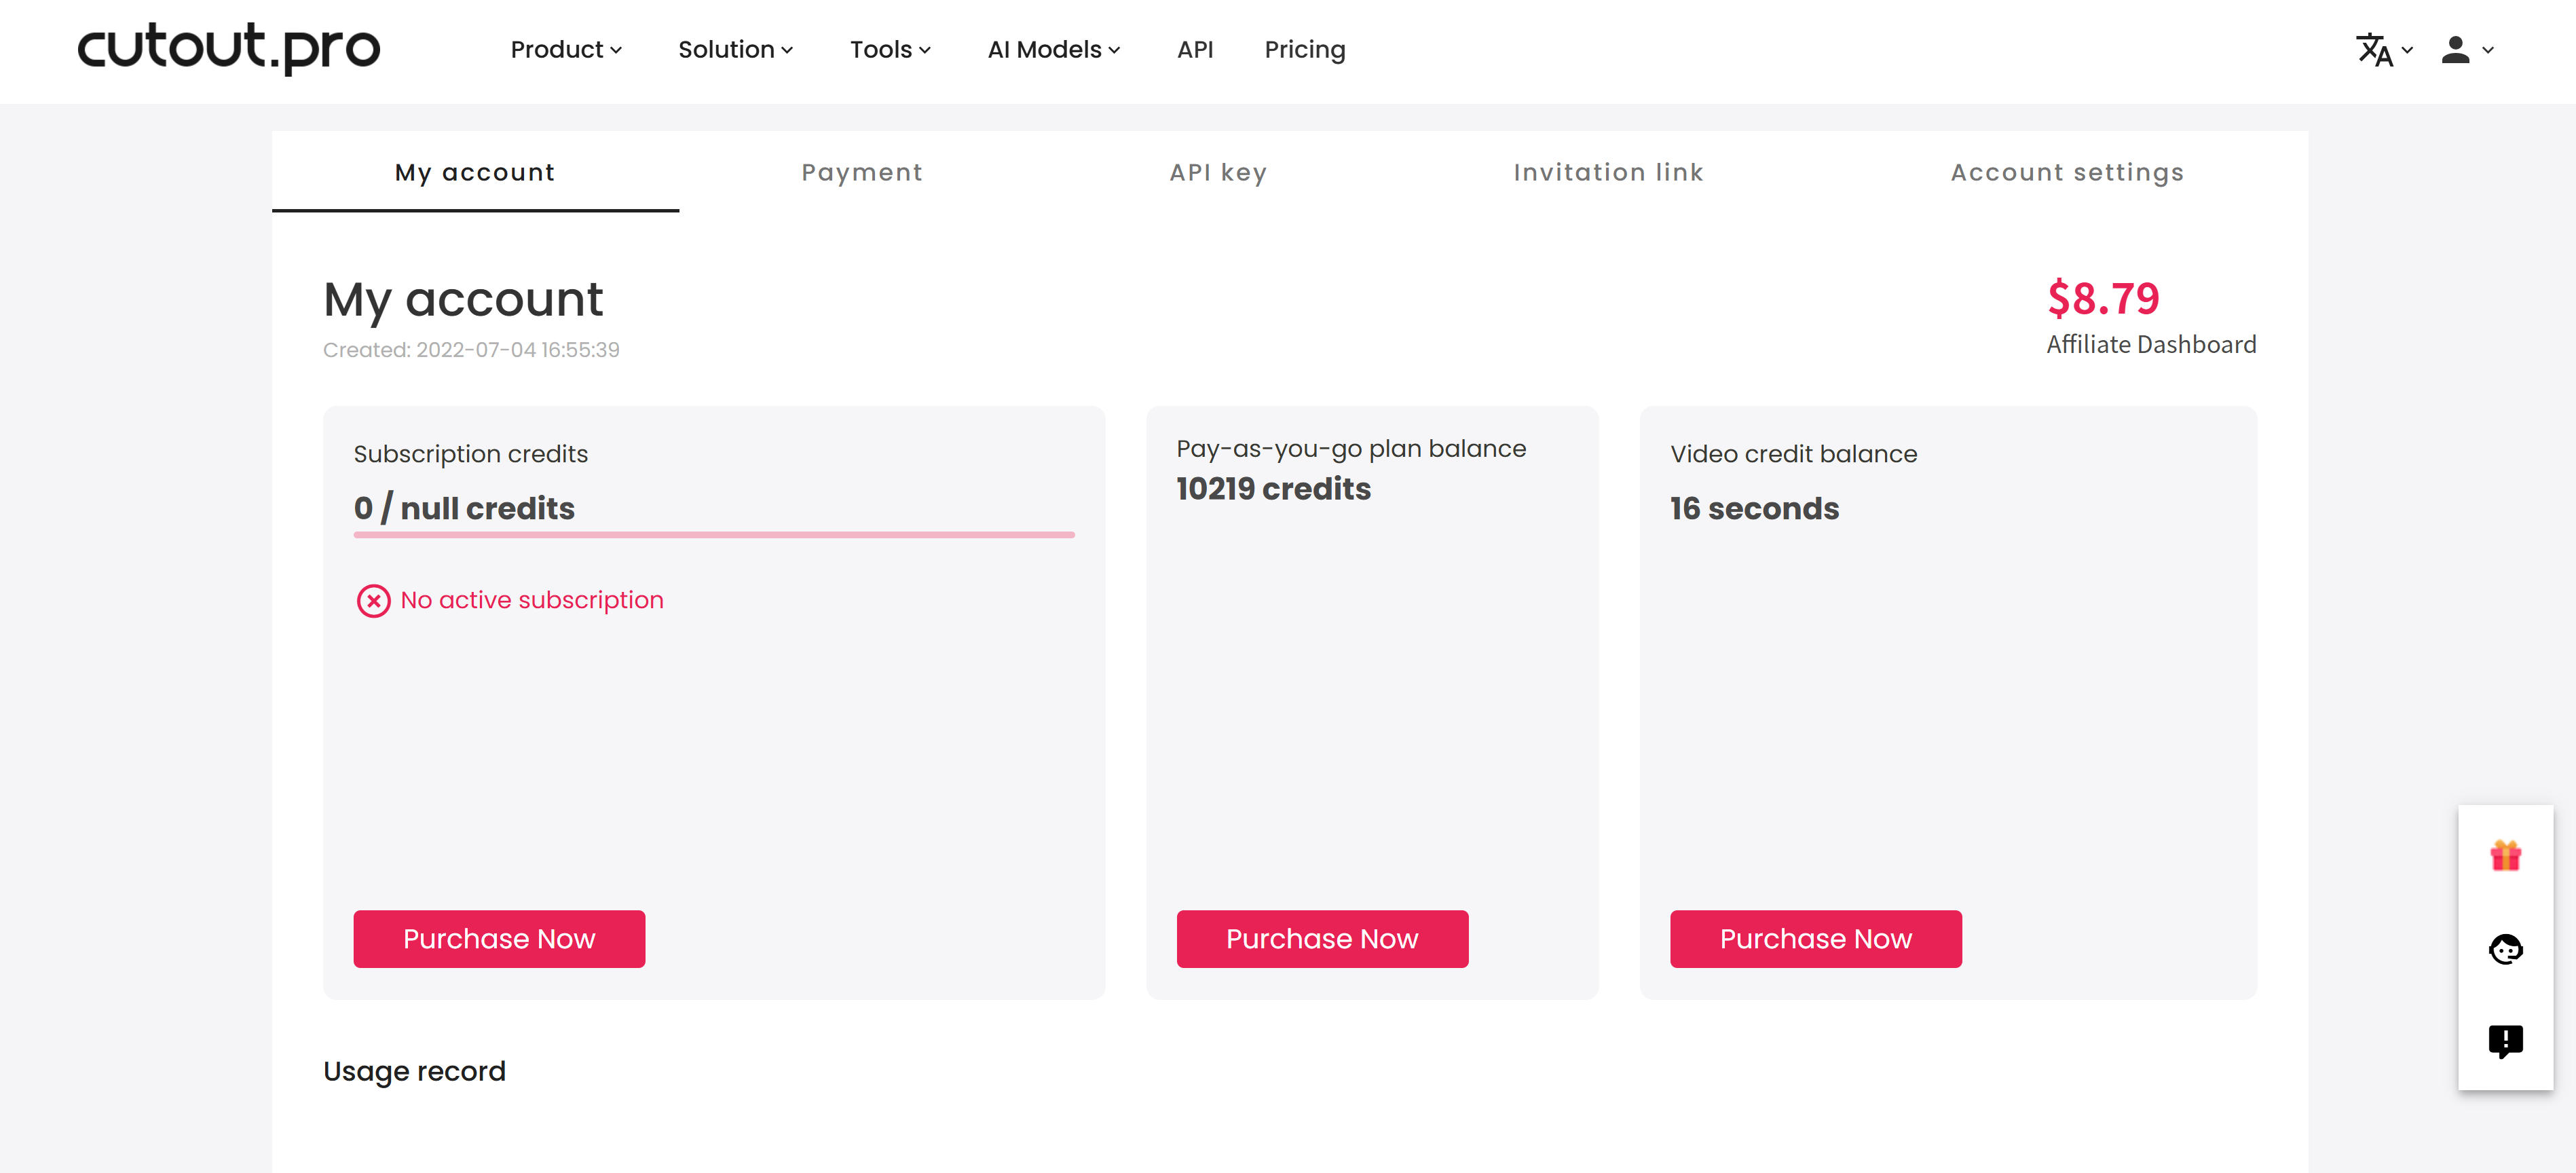2576x1173 pixels.
Task: Click the customer support headset icon
Action: point(2504,948)
